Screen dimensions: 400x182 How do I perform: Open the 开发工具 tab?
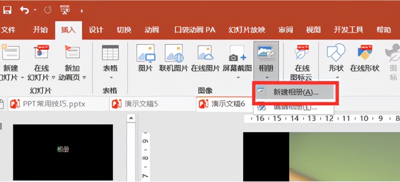tap(348, 29)
